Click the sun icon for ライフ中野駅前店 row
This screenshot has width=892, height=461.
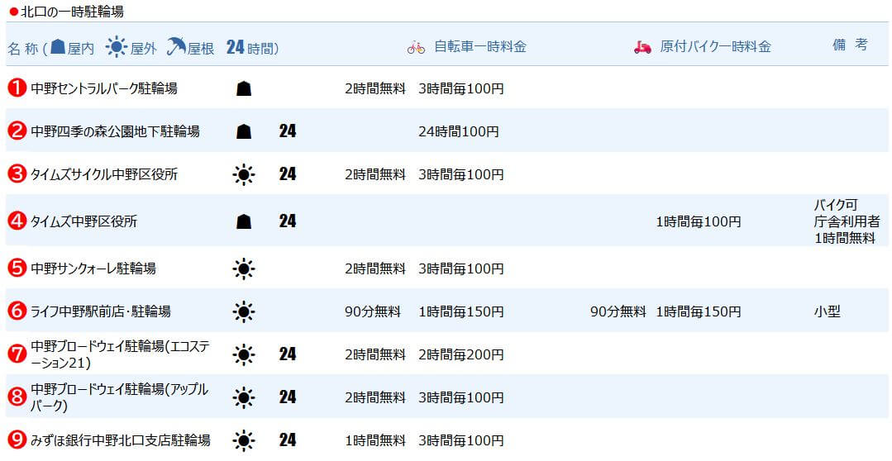point(243,311)
